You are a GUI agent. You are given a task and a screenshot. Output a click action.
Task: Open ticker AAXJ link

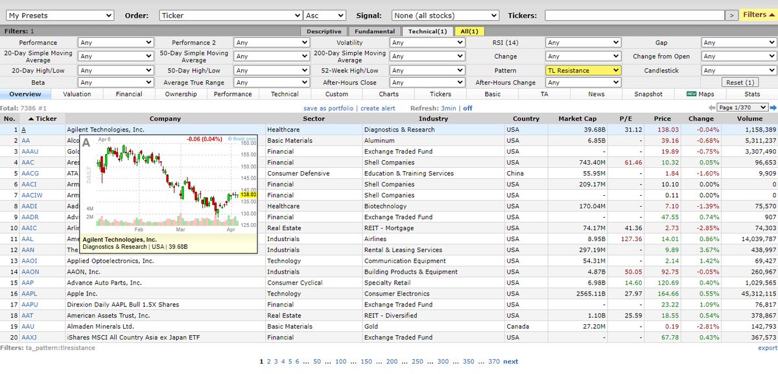pos(29,337)
